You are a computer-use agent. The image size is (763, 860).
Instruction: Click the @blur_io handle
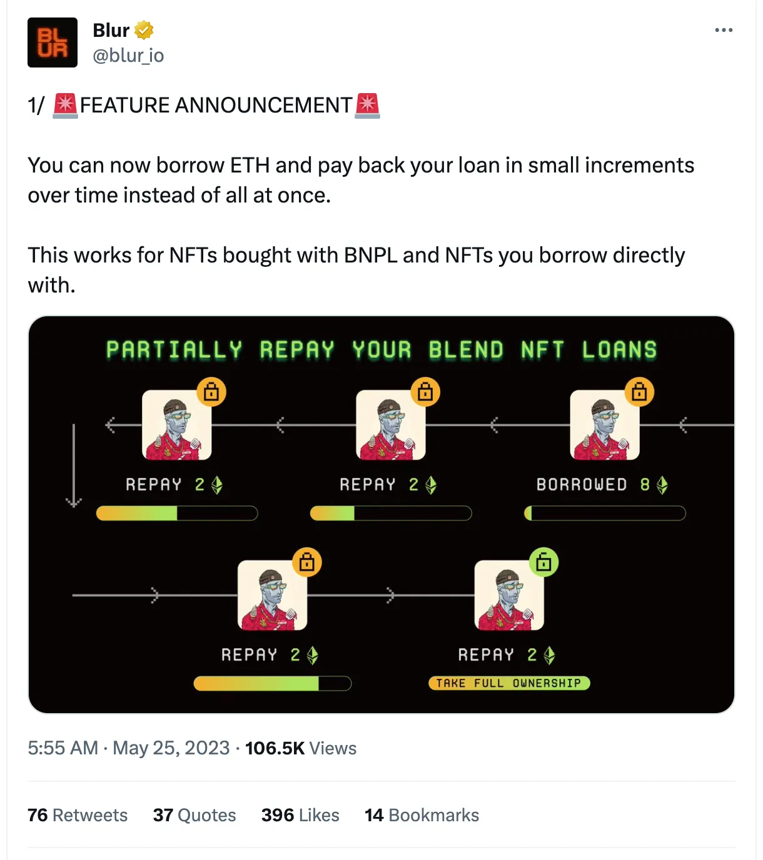pos(128,56)
